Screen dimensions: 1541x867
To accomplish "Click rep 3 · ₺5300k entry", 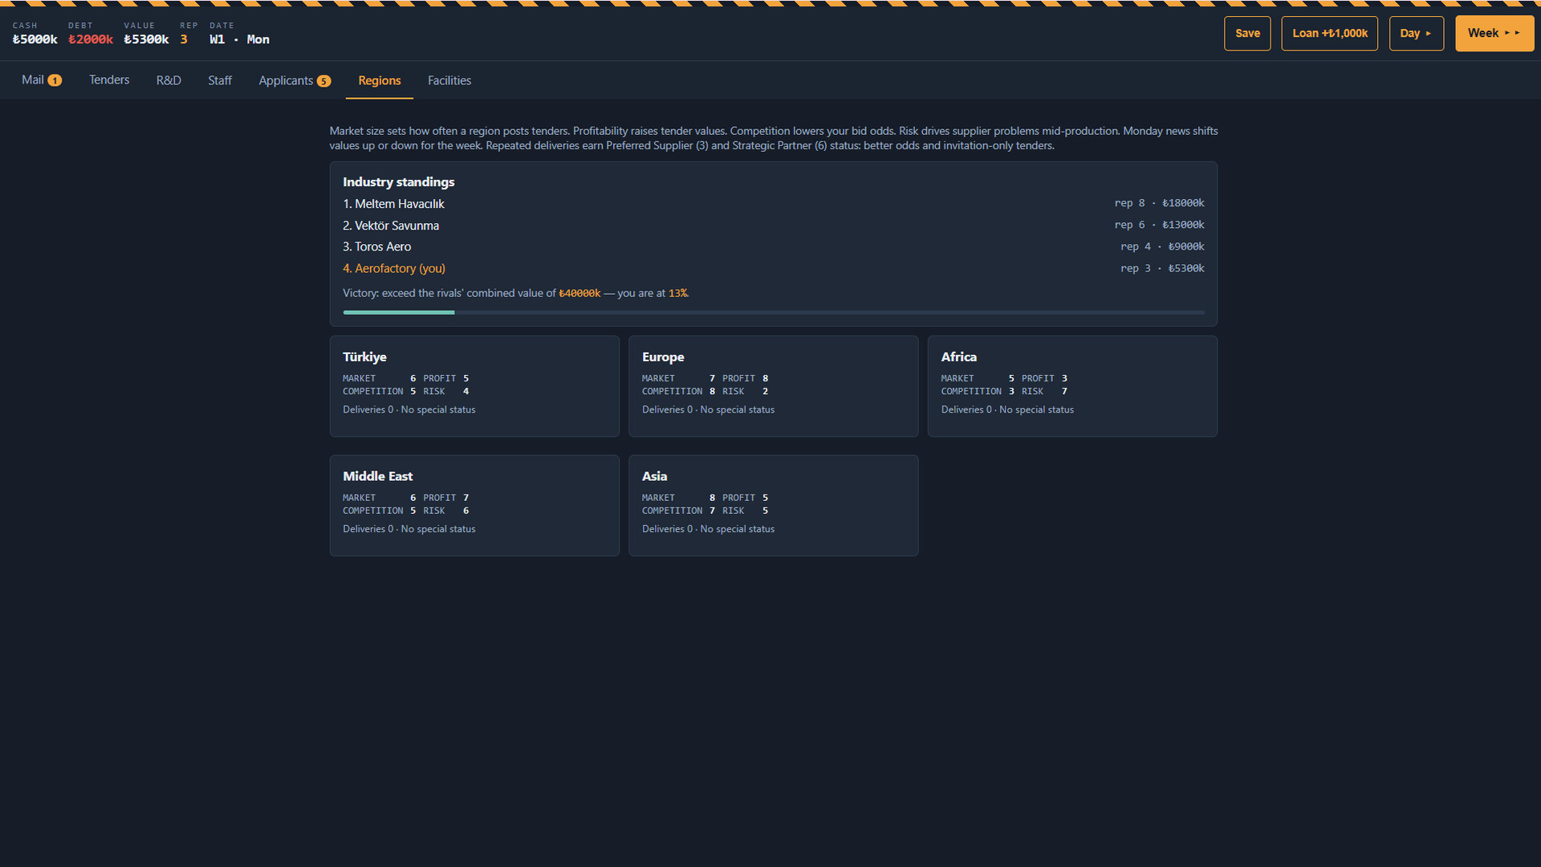I will (x=1162, y=268).
